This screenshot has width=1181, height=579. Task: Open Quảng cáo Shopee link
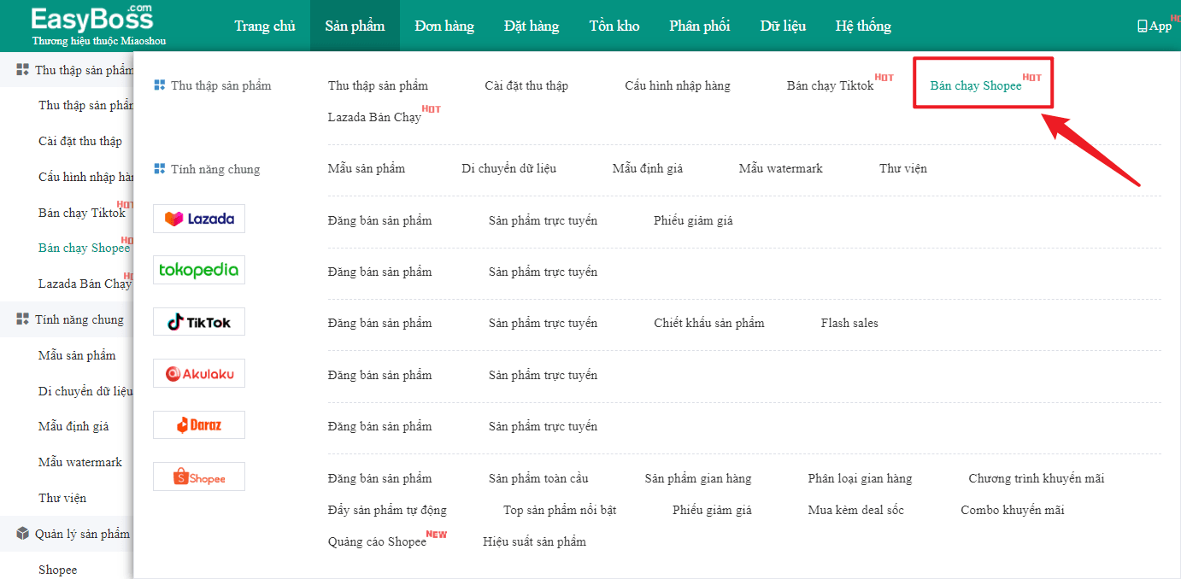pyautogui.click(x=377, y=541)
